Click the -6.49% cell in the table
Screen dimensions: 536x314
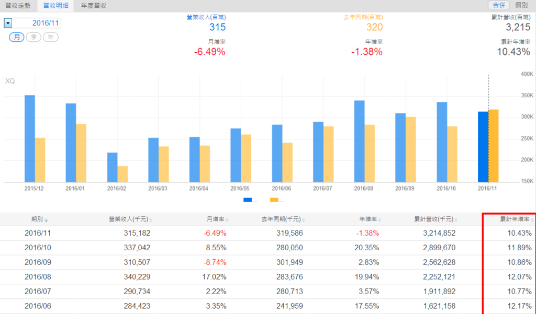215,233
